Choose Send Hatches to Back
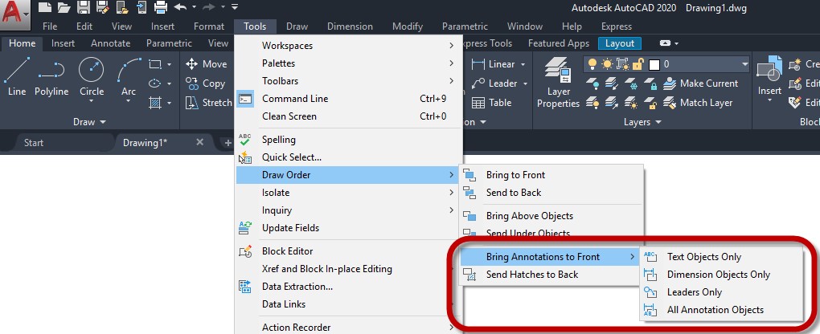820x334 pixels. (549, 275)
